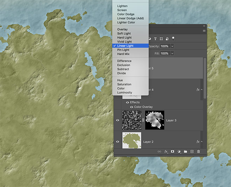Create a new group folder
231x187 pixels.
point(185,152)
